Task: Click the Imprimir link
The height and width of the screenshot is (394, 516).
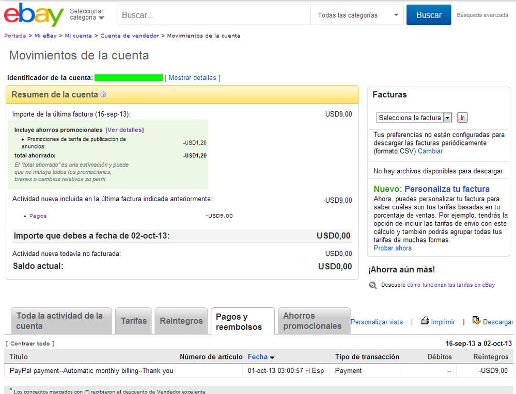Action: pyautogui.click(x=443, y=322)
